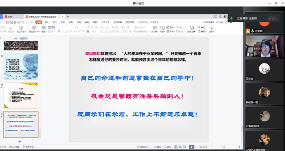Click the Fit to window icon
285x151 pixels.
200,147
